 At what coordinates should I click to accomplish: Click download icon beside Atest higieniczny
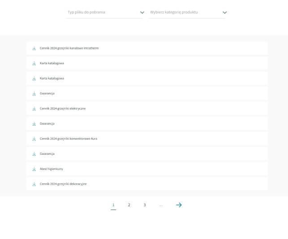coord(34,169)
